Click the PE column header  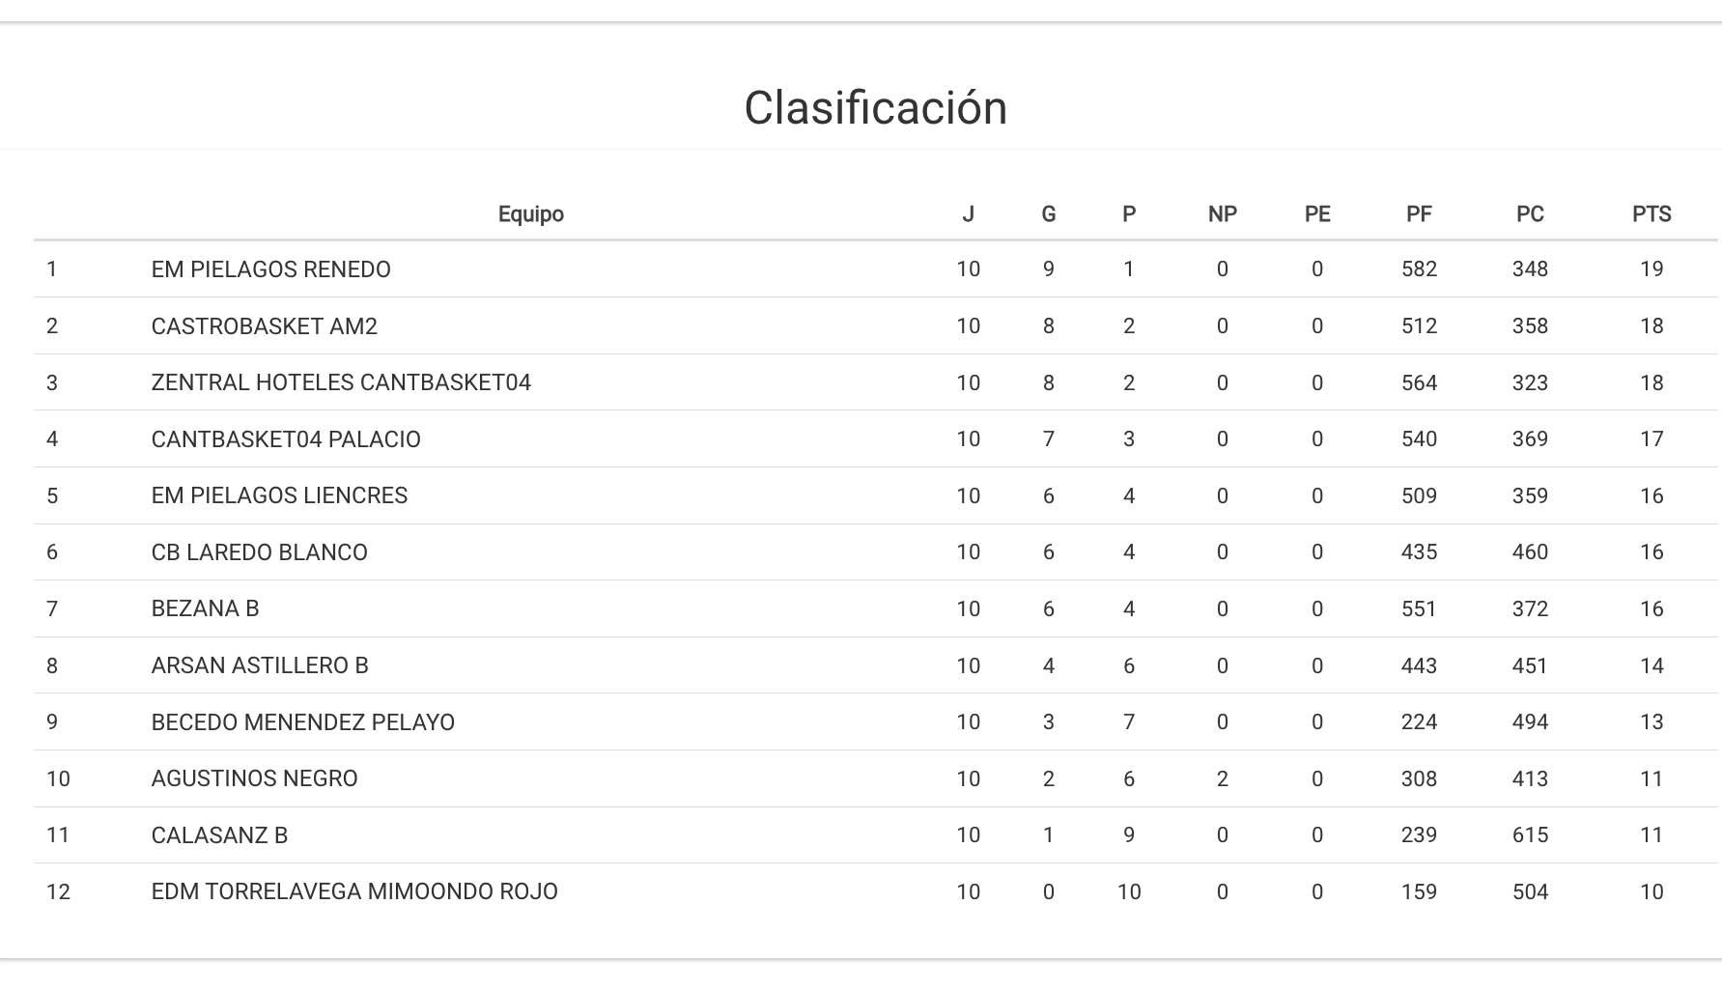[x=1316, y=214]
